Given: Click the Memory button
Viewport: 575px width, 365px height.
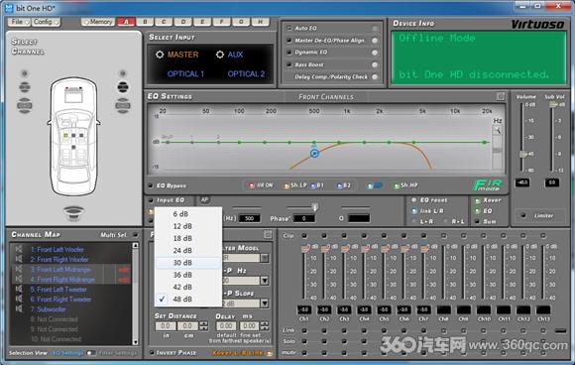Looking at the screenshot, I should [97, 22].
